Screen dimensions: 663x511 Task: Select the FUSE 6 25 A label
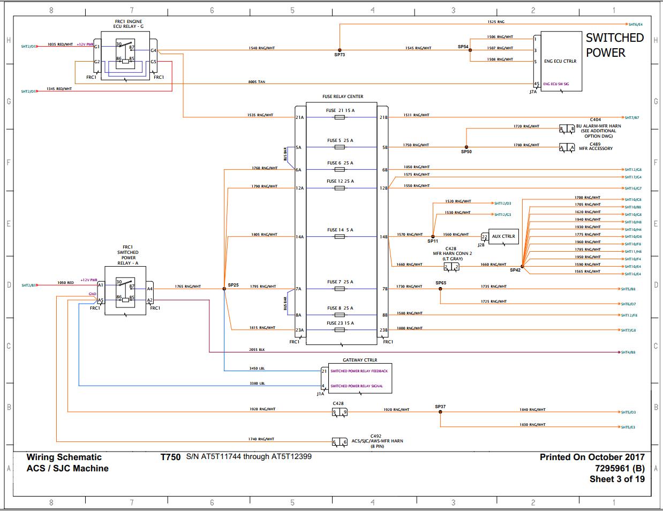[x=340, y=163]
